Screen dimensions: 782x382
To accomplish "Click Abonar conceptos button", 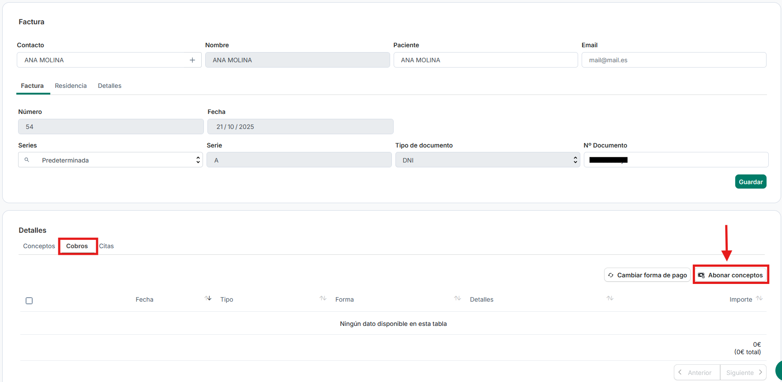I will 731,275.
